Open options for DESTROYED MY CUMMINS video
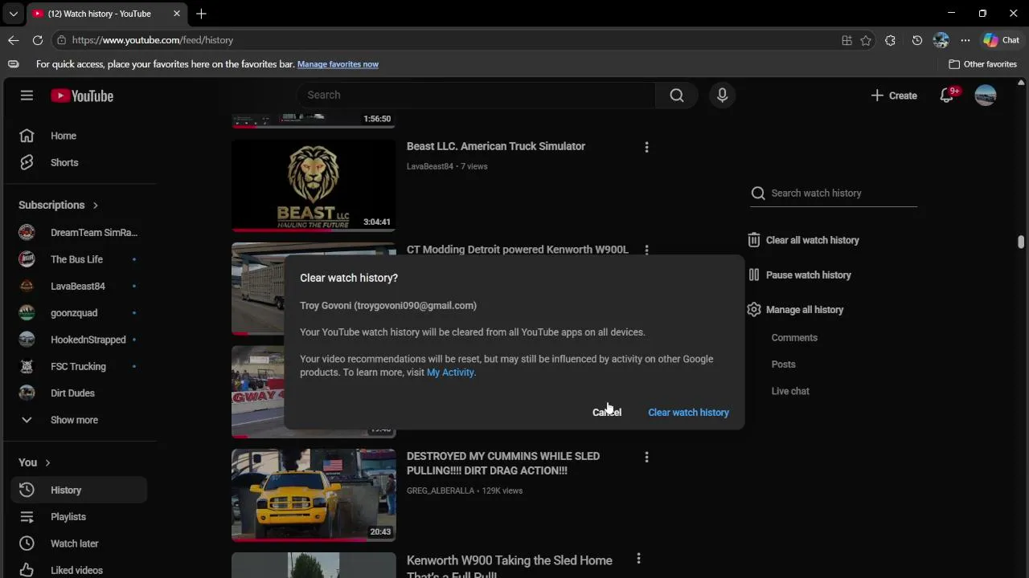 point(646,457)
